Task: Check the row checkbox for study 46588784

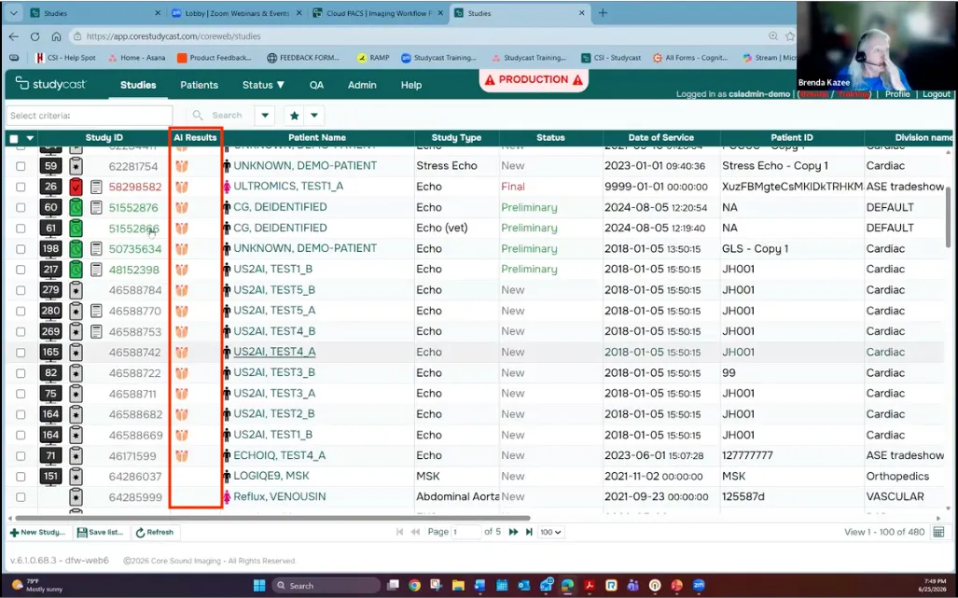Action: point(21,290)
